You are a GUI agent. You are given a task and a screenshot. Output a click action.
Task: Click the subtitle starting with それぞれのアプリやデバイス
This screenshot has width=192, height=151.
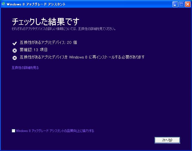pyautogui.click(x=64, y=29)
